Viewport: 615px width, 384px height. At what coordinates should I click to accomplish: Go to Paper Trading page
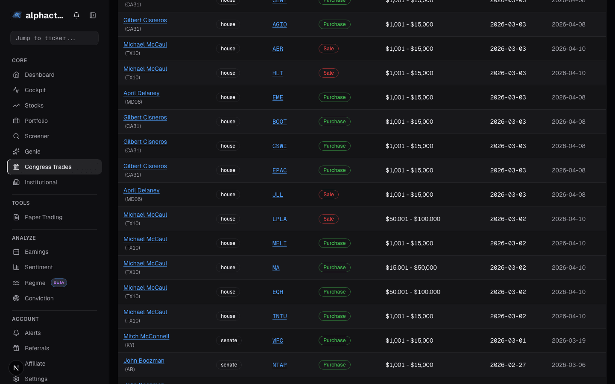click(x=44, y=217)
